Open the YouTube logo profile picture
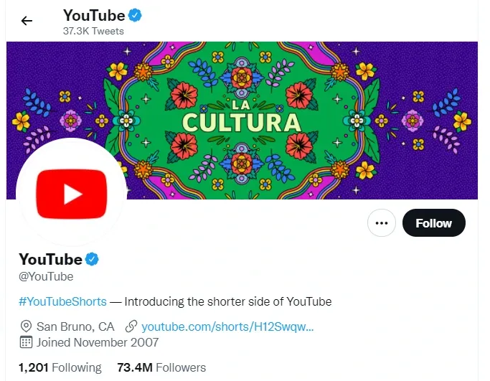The width and height of the screenshot is (490, 381). tap(70, 192)
